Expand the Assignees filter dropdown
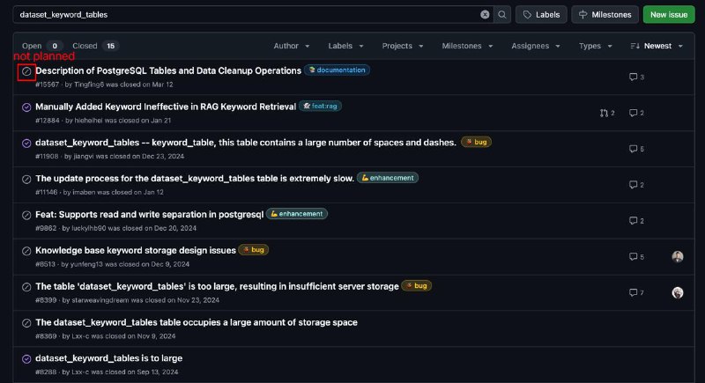Screen dimensions: 705x383 536,46
